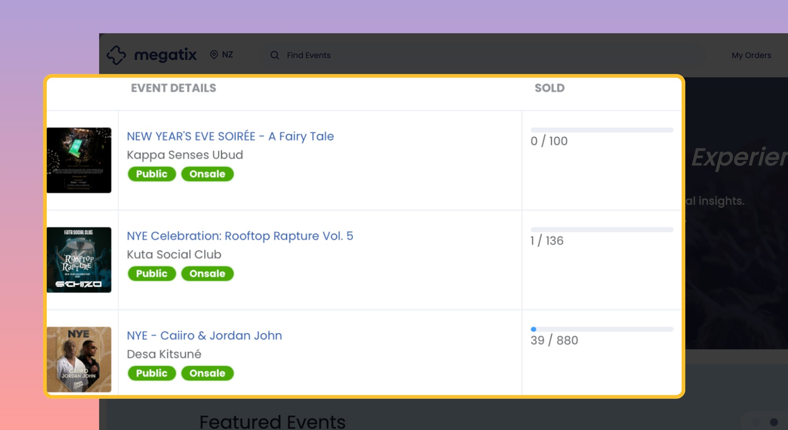This screenshot has width=788, height=430.
Task: Click the Megatix wordmark in the header
Action: (x=165, y=55)
